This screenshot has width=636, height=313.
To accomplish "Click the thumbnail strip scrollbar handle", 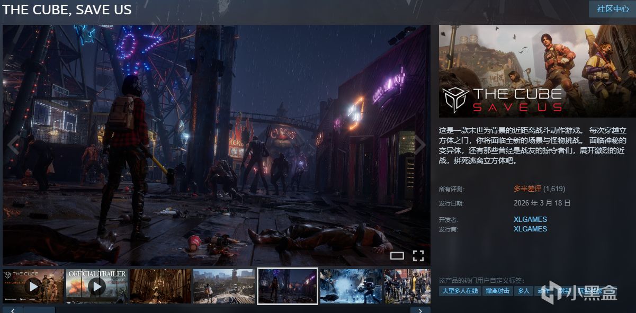I will (39, 310).
